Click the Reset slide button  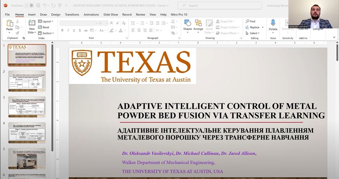click(x=44, y=27)
